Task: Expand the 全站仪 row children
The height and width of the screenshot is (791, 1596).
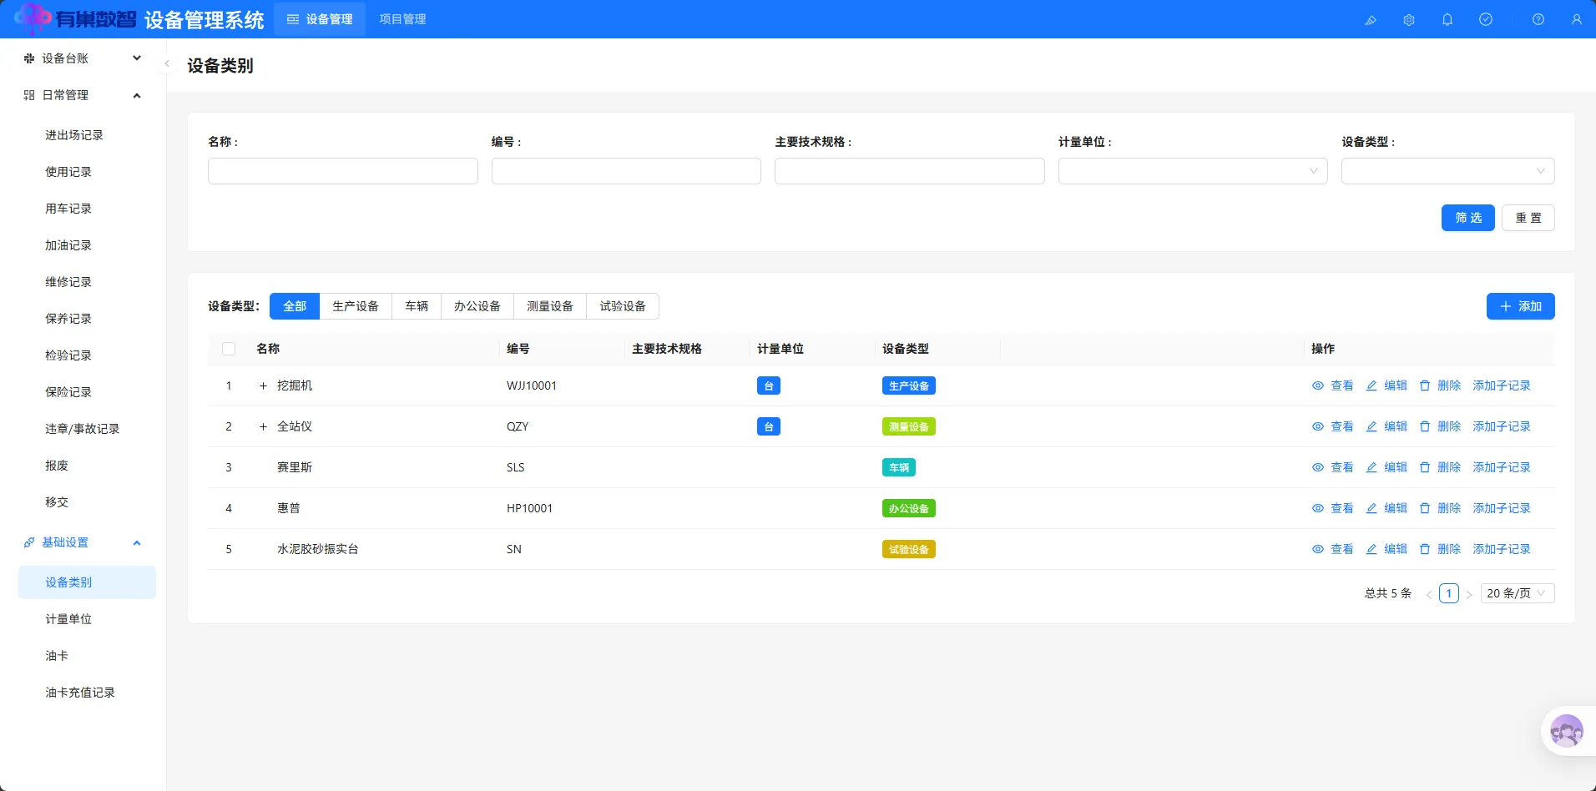Action: (x=263, y=426)
